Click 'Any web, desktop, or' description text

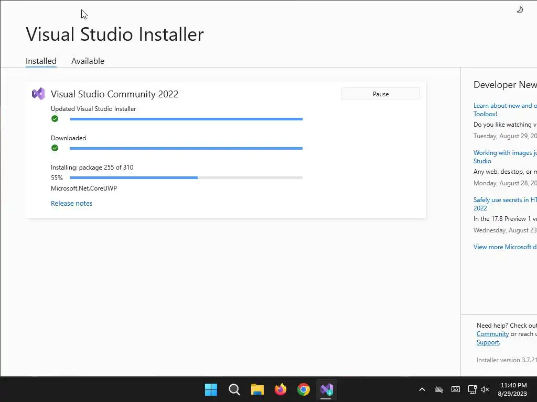(x=505, y=172)
